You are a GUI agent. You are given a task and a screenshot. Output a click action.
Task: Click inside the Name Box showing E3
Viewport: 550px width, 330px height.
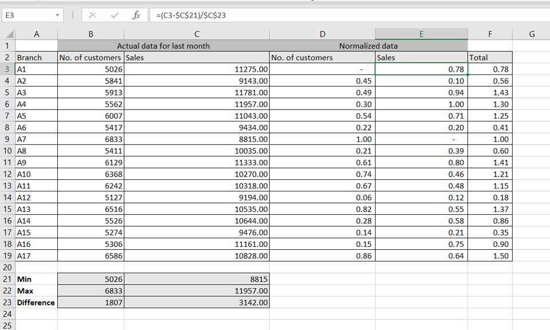coord(27,15)
